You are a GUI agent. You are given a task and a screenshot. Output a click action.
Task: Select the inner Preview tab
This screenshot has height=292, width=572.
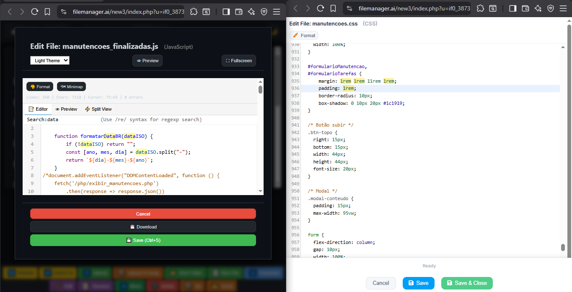(66, 109)
